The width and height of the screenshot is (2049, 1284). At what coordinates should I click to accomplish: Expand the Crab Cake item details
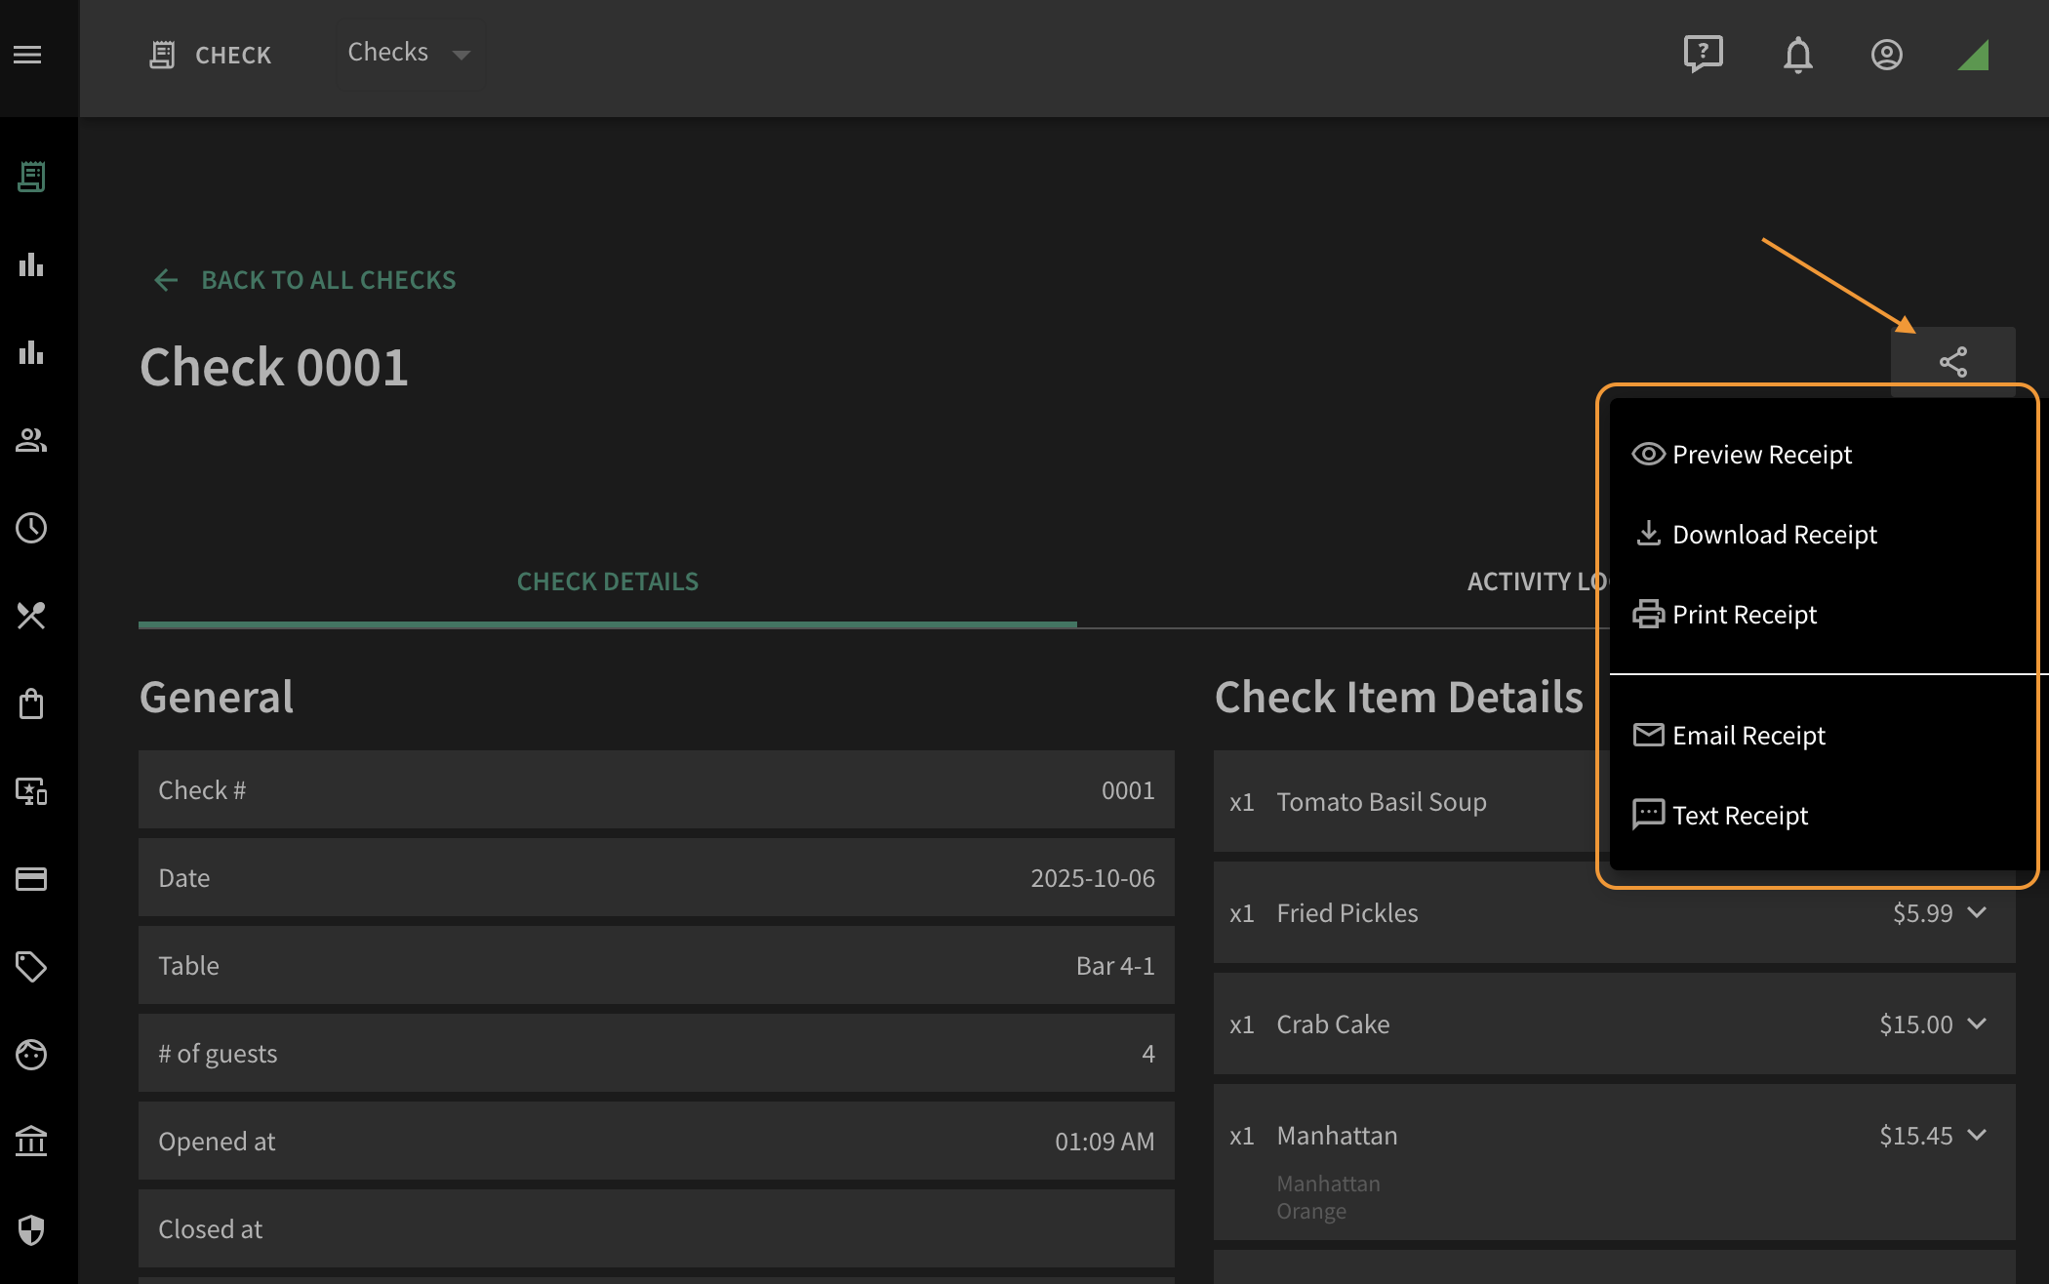1977,1024
